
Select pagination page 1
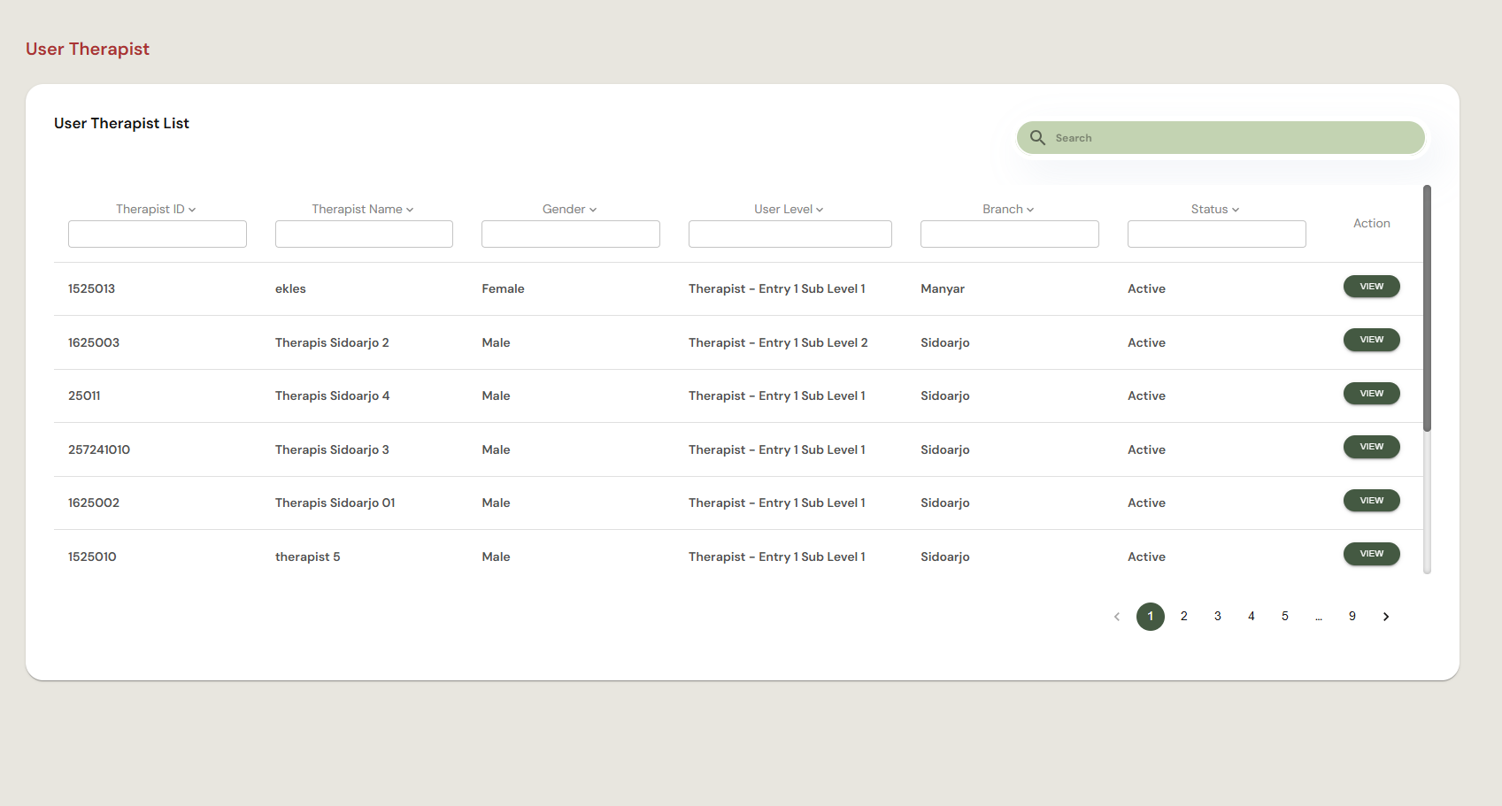point(1151,617)
